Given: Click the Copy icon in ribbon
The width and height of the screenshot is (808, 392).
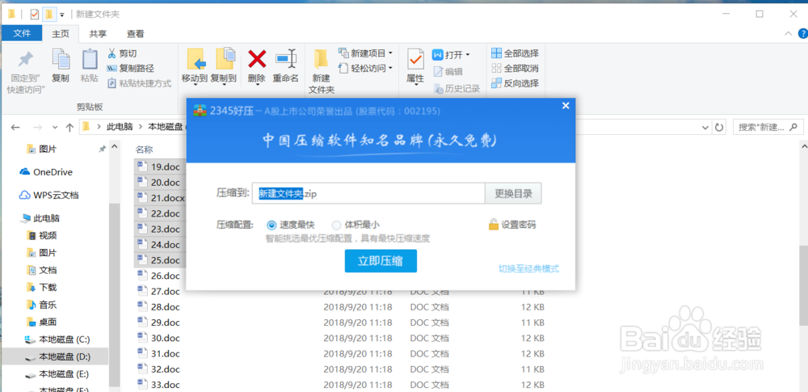Looking at the screenshot, I should (x=61, y=60).
